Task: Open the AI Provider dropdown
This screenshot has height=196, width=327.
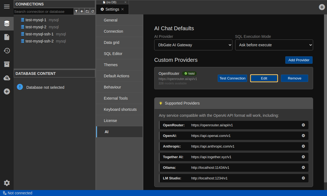Action: tap(193, 45)
